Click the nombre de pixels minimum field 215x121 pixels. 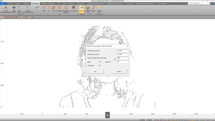pos(122,58)
